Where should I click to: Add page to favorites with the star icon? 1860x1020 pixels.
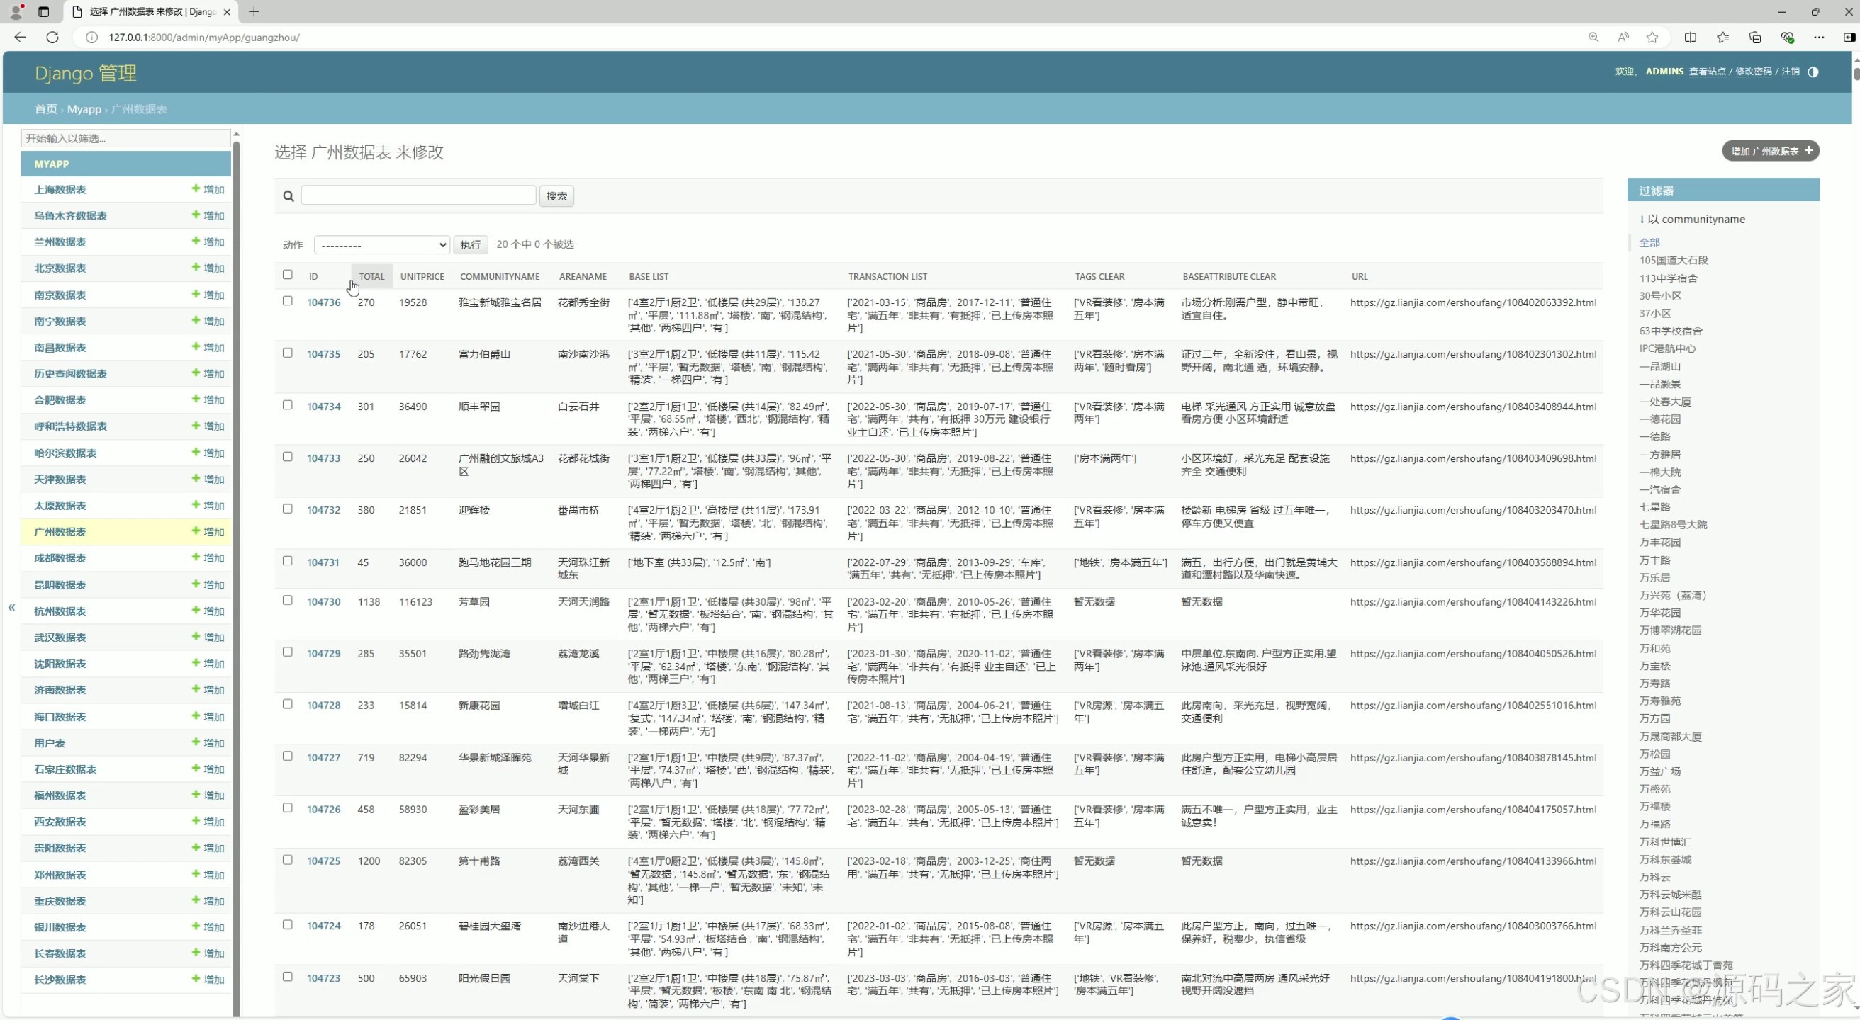(1652, 38)
